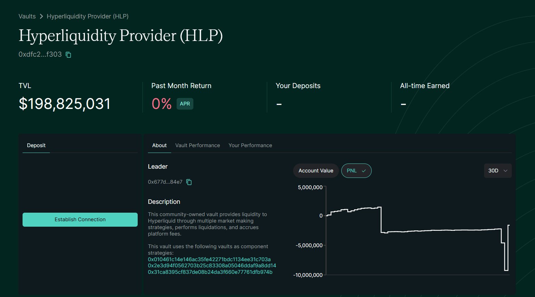
Task: Switch to the Vault Performance tab
Action: [197, 145]
